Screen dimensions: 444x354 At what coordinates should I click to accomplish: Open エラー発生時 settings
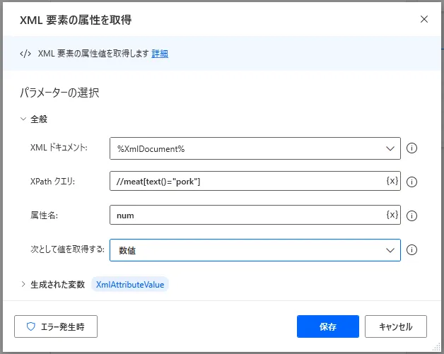(x=56, y=326)
